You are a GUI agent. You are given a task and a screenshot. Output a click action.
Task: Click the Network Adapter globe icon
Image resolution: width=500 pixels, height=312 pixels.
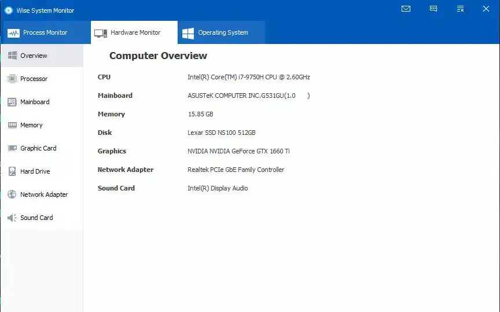12,194
